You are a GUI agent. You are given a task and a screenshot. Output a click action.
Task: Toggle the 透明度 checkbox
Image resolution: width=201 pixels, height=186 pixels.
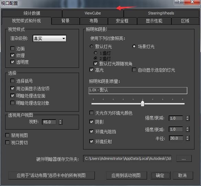point(12,62)
